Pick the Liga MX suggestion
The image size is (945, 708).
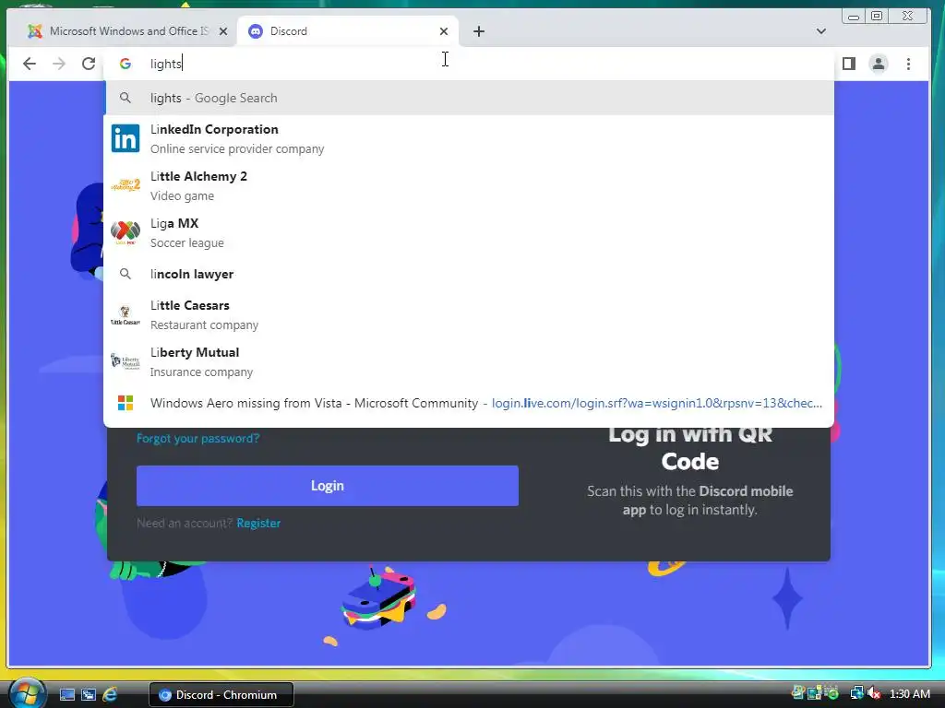470,232
